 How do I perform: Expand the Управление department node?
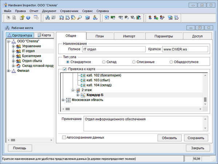tap(13, 46)
